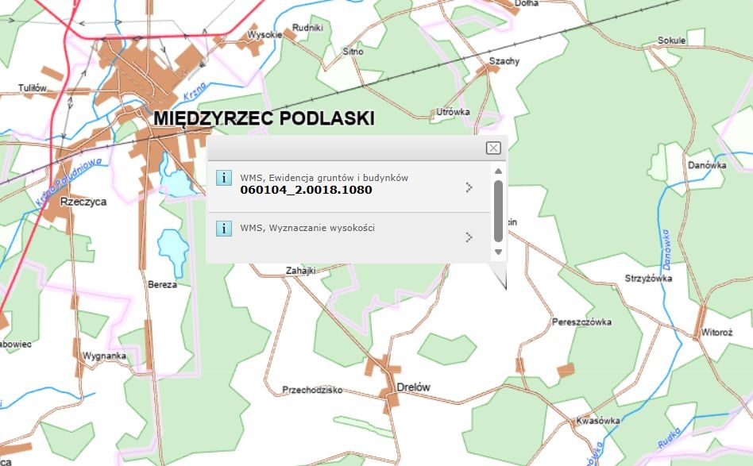Click the Międzyrzec Podlaski city label

click(x=265, y=119)
